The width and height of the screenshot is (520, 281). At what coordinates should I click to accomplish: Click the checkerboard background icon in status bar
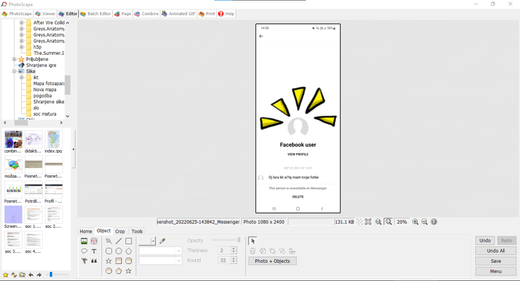click(x=360, y=222)
